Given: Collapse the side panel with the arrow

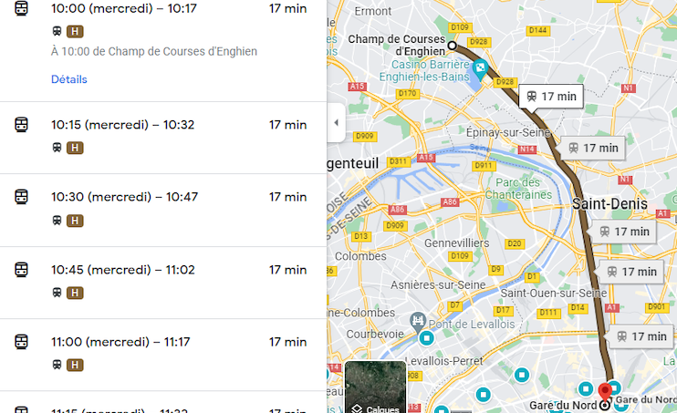Looking at the screenshot, I should [336, 123].
